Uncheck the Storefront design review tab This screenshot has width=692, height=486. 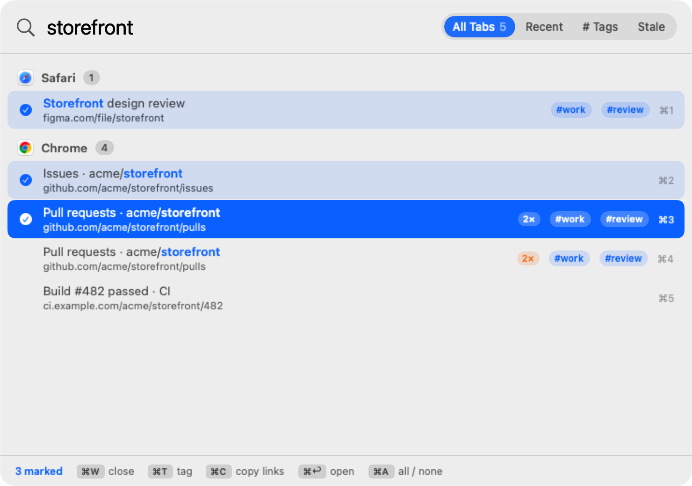(x=26, y=110)
